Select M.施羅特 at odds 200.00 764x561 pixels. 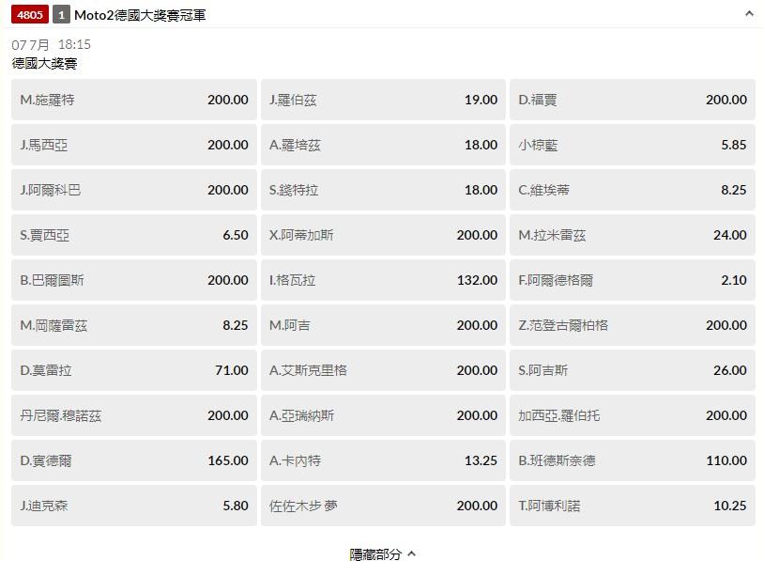pyautogui.click(x=134, y=100)
